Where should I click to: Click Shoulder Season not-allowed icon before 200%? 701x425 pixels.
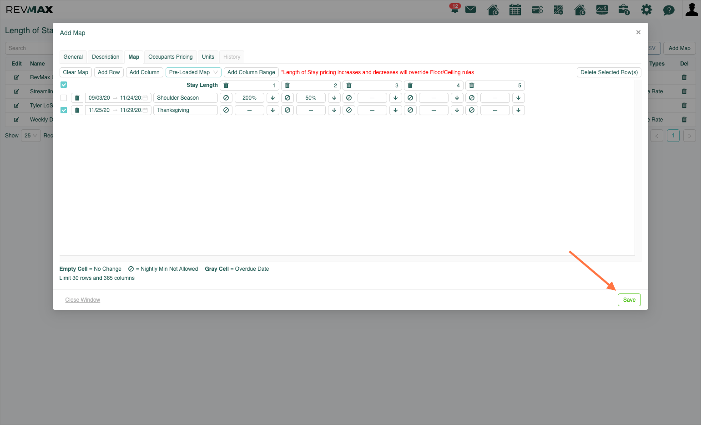[226, 98]
